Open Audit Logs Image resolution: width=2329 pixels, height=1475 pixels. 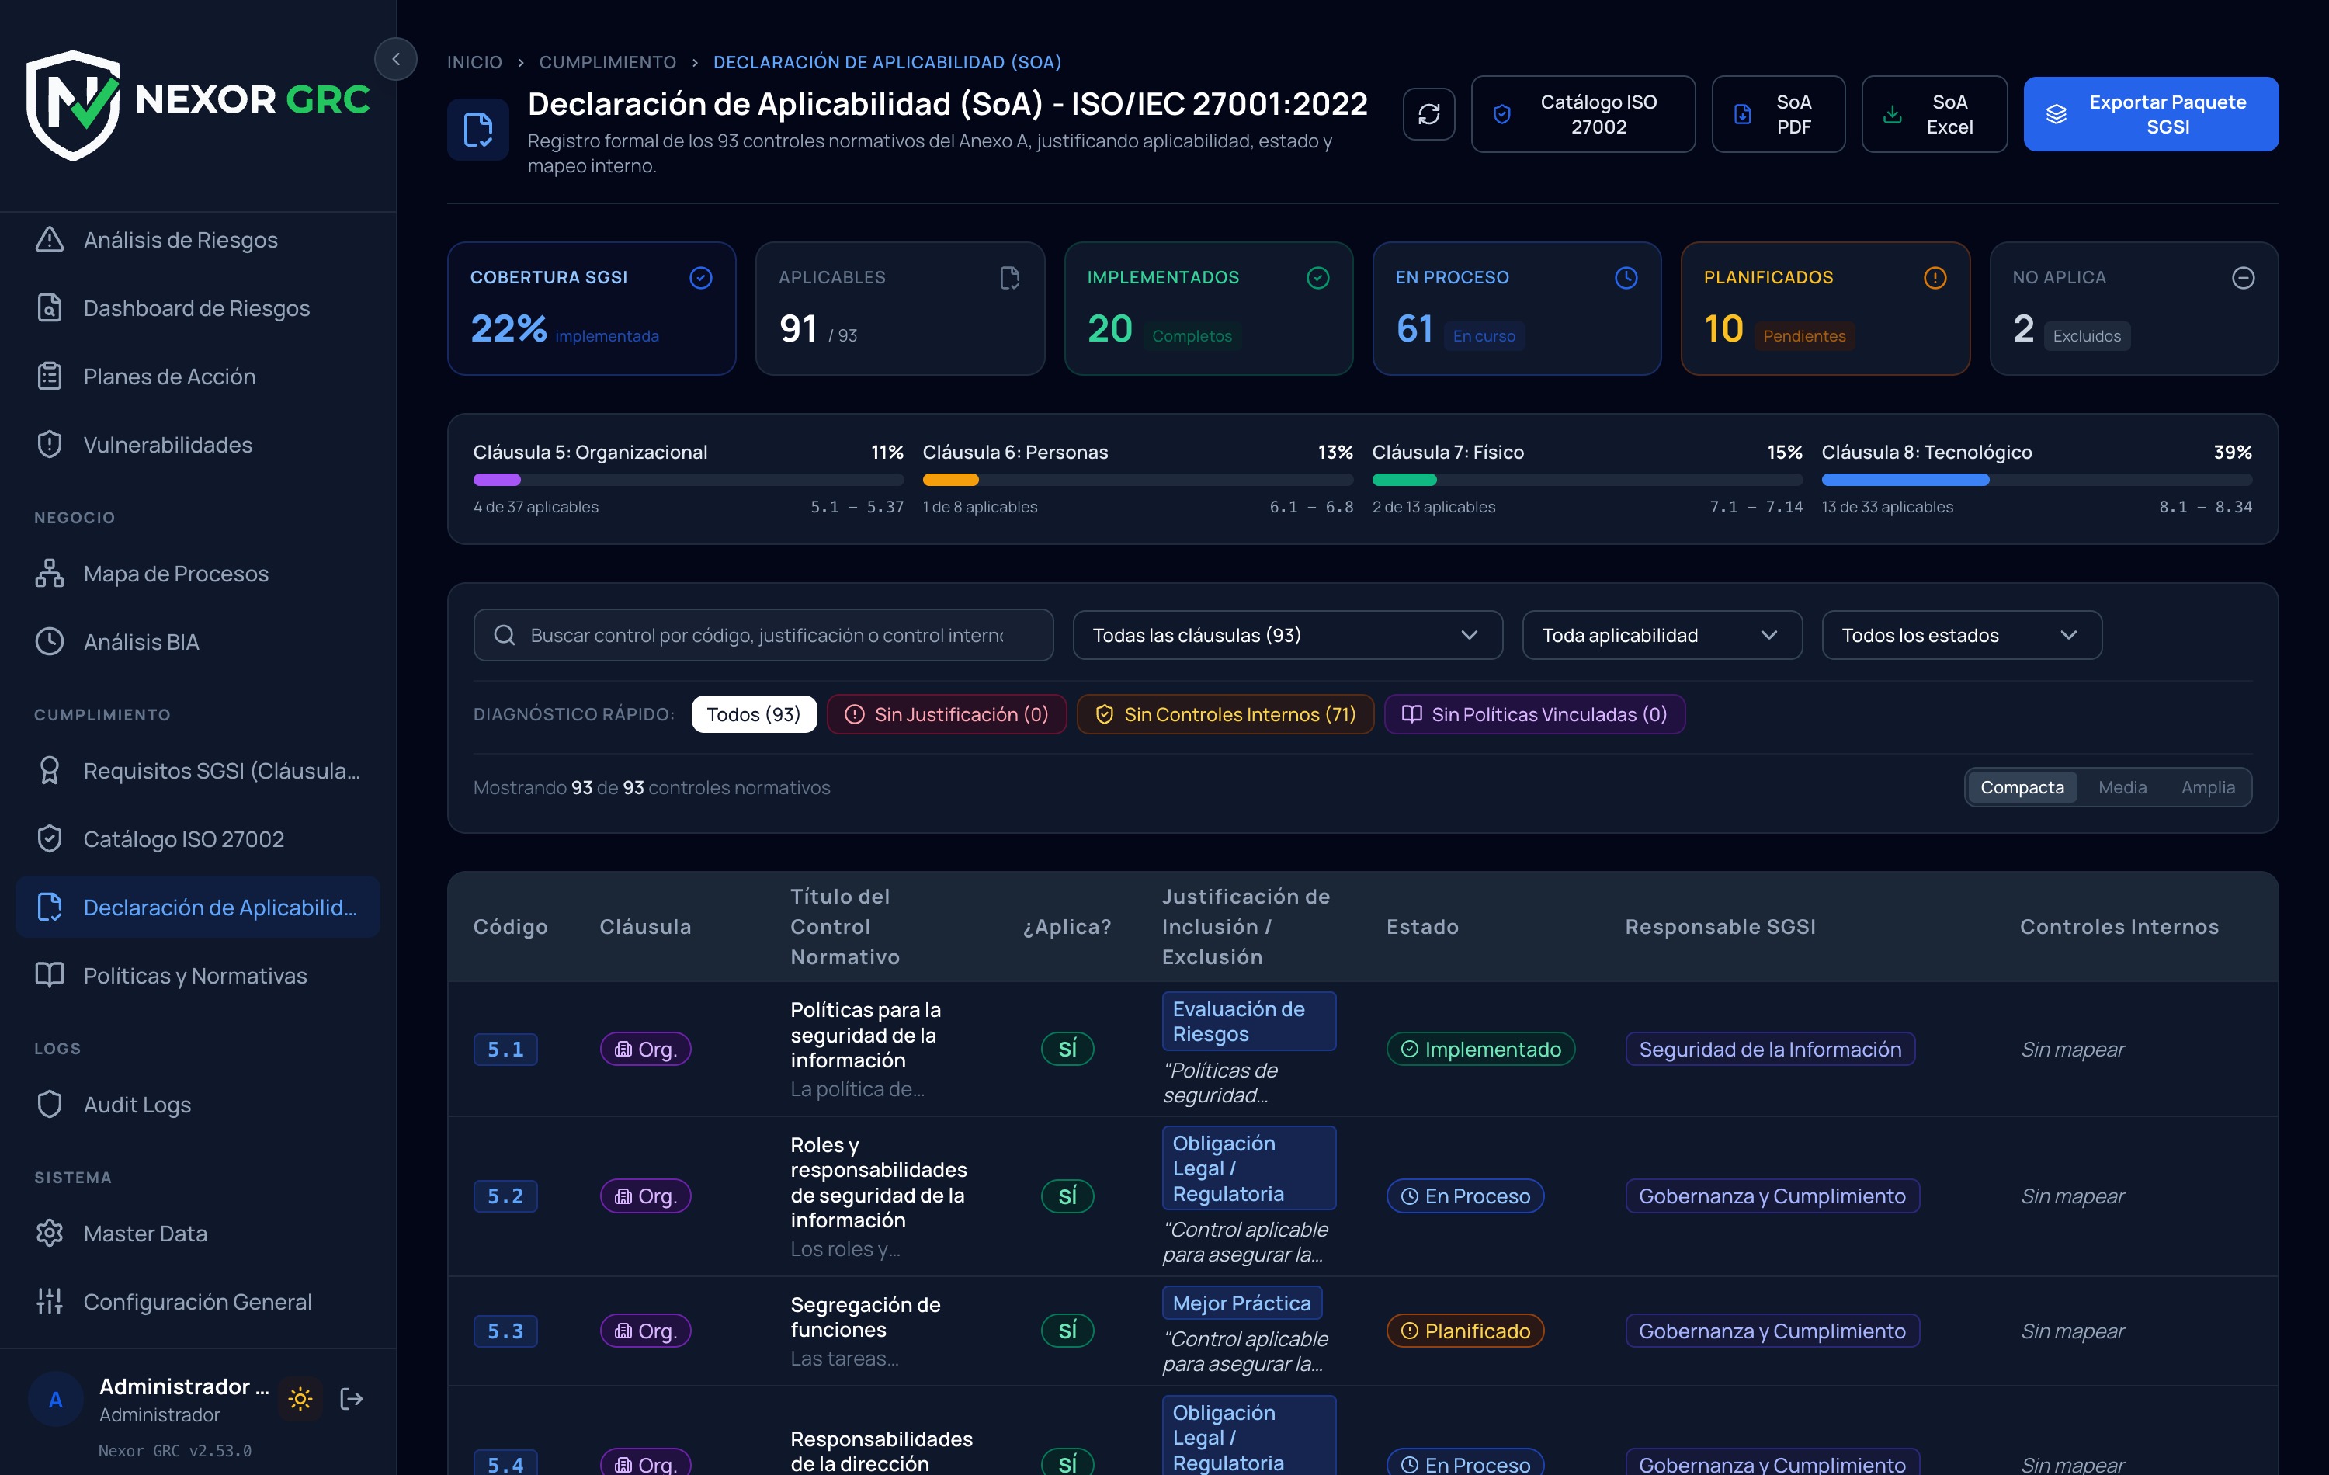point(198,1105)
